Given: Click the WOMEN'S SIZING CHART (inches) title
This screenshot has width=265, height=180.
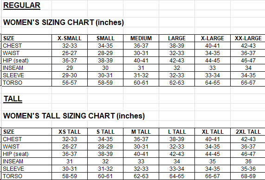Looking at the screenshot, I should (x=64, y=22).
